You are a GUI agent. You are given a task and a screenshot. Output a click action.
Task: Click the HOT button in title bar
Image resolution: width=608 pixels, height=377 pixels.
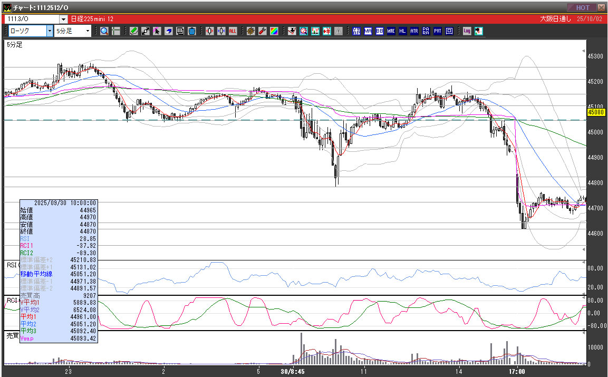pos(582,7)
